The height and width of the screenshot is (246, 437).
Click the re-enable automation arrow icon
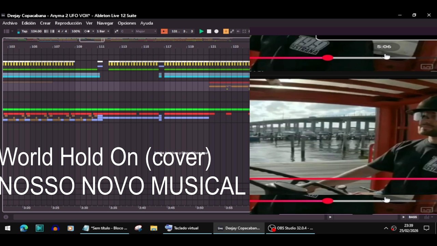(x=238, y=31)
